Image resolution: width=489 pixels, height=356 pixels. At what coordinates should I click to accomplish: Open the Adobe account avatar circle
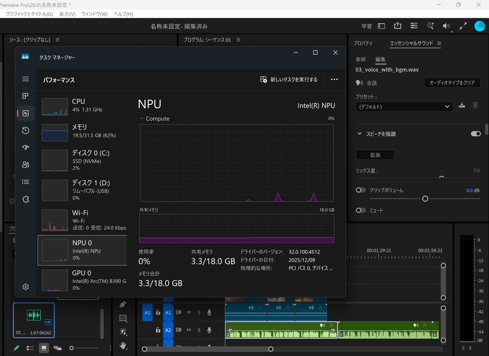pos(480,26)
